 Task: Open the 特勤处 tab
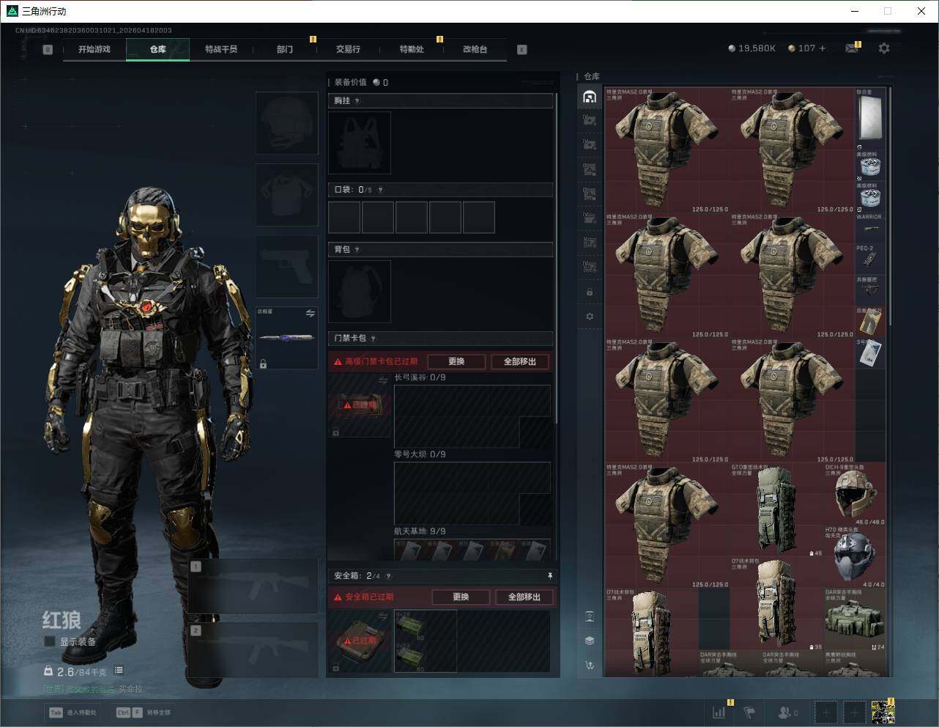[412, 49]
